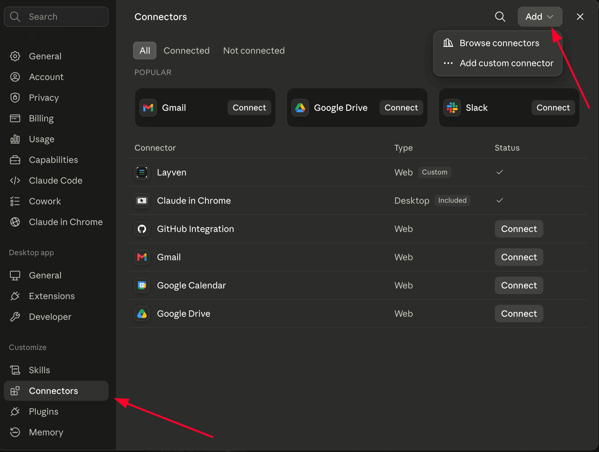Click the Status column header
599x452 pixels.
507,148
